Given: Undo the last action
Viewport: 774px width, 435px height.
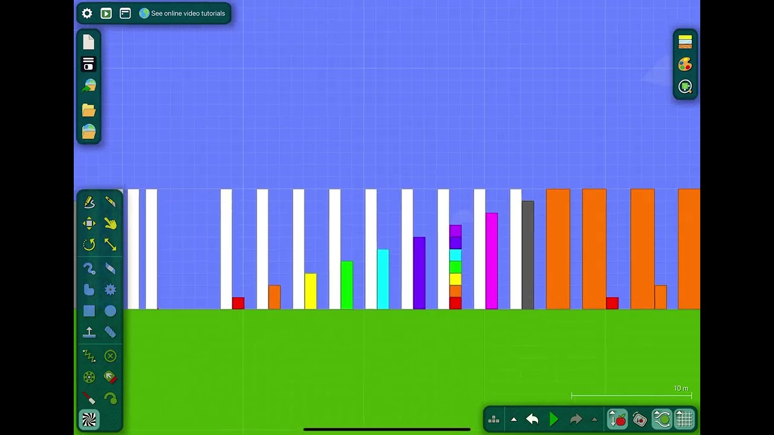Looking at the screenshot, I should click(x=532, y=419).
